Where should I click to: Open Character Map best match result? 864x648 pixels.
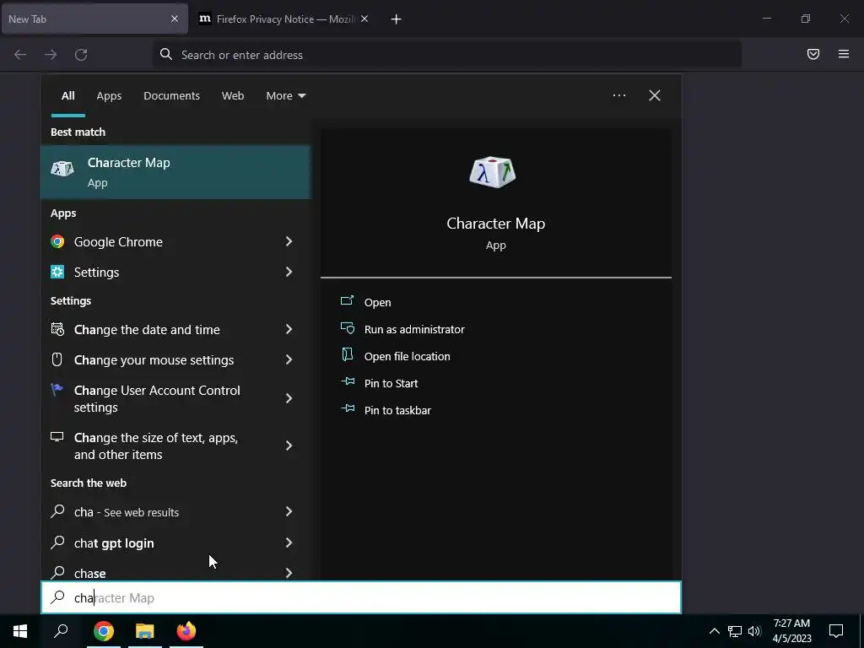(175, 172)
